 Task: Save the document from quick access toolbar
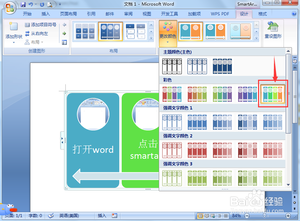pyautogui.click(x=23, y=5)
